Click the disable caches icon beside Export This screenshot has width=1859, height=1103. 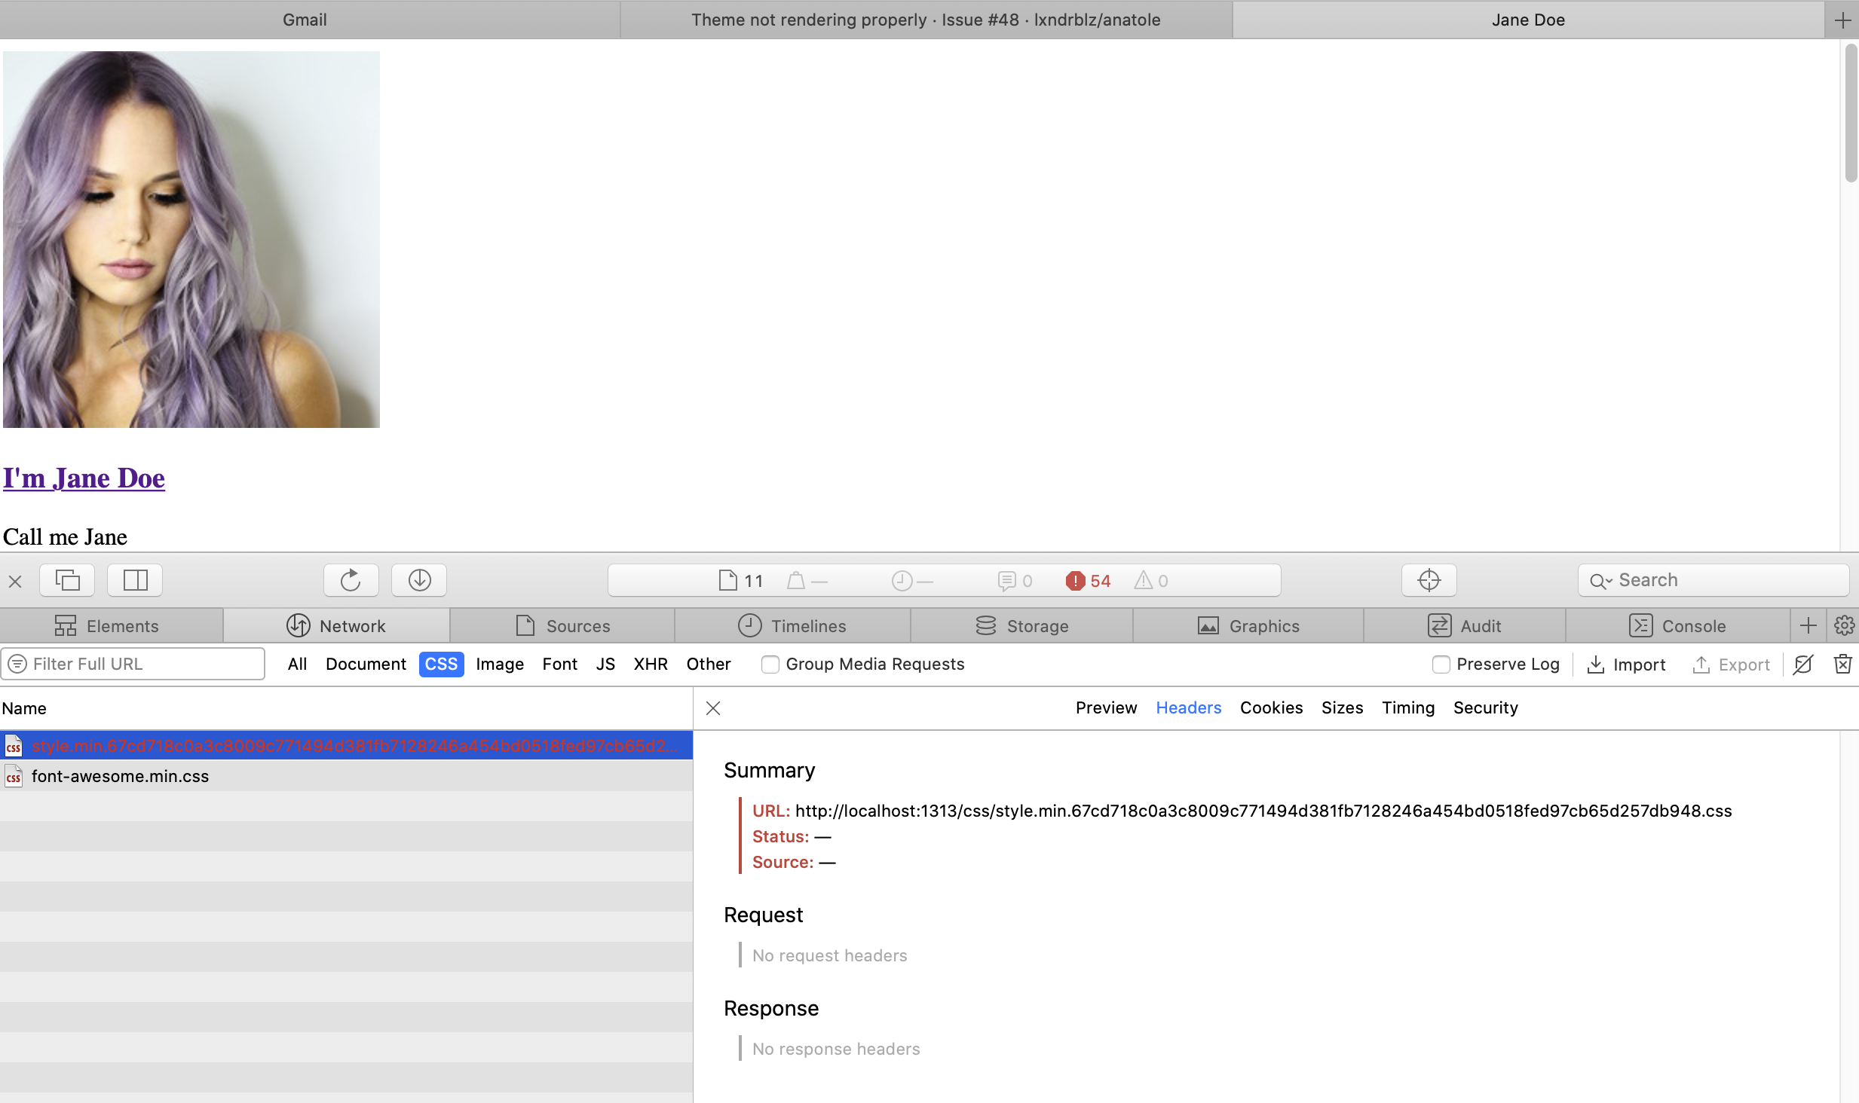coord(1803,665)
